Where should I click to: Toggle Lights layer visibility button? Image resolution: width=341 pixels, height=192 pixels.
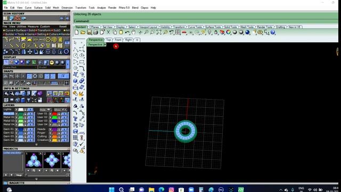tap(30, 109)
